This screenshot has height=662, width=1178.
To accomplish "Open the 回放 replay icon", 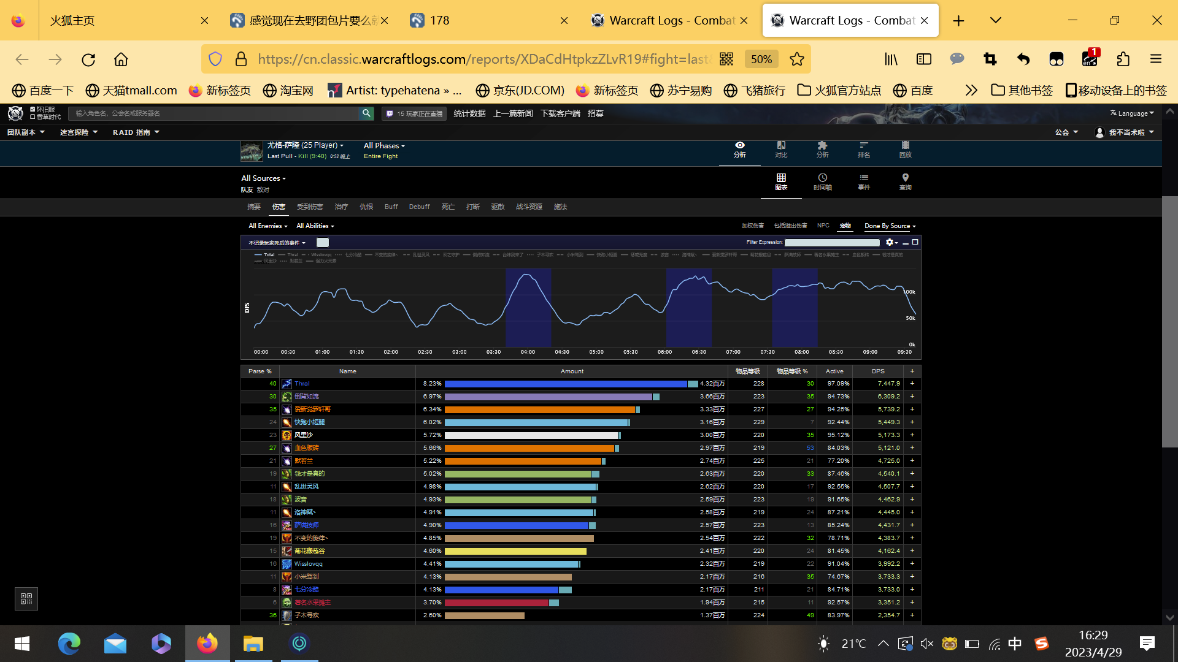I will click(905, 149).
